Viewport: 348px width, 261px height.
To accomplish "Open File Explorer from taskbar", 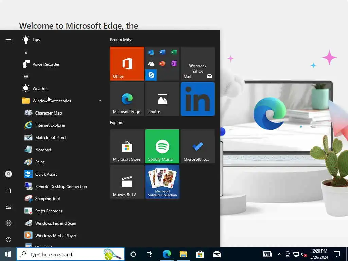I will point(183,254).
